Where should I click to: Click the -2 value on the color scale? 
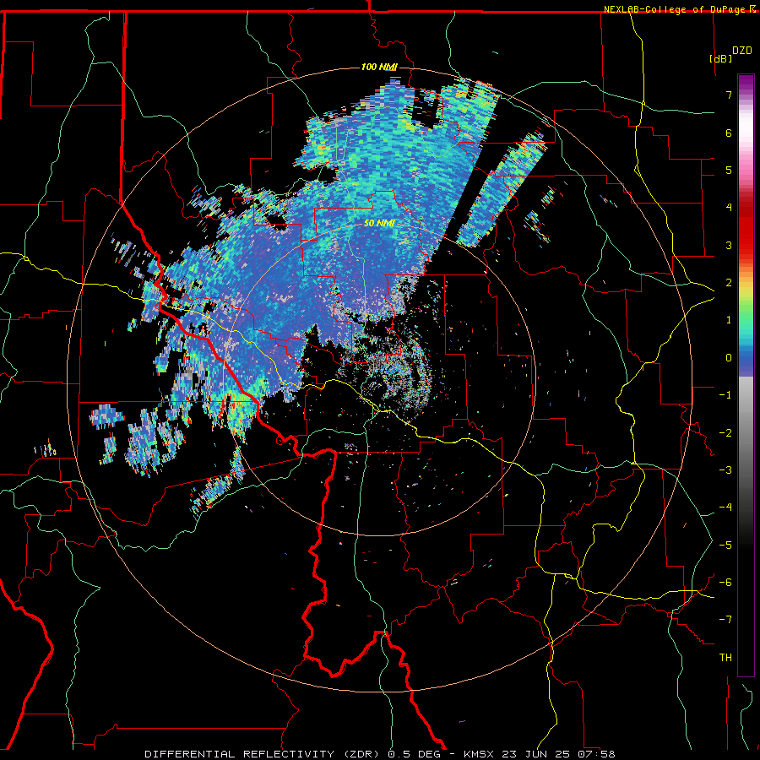pos(725,433)
